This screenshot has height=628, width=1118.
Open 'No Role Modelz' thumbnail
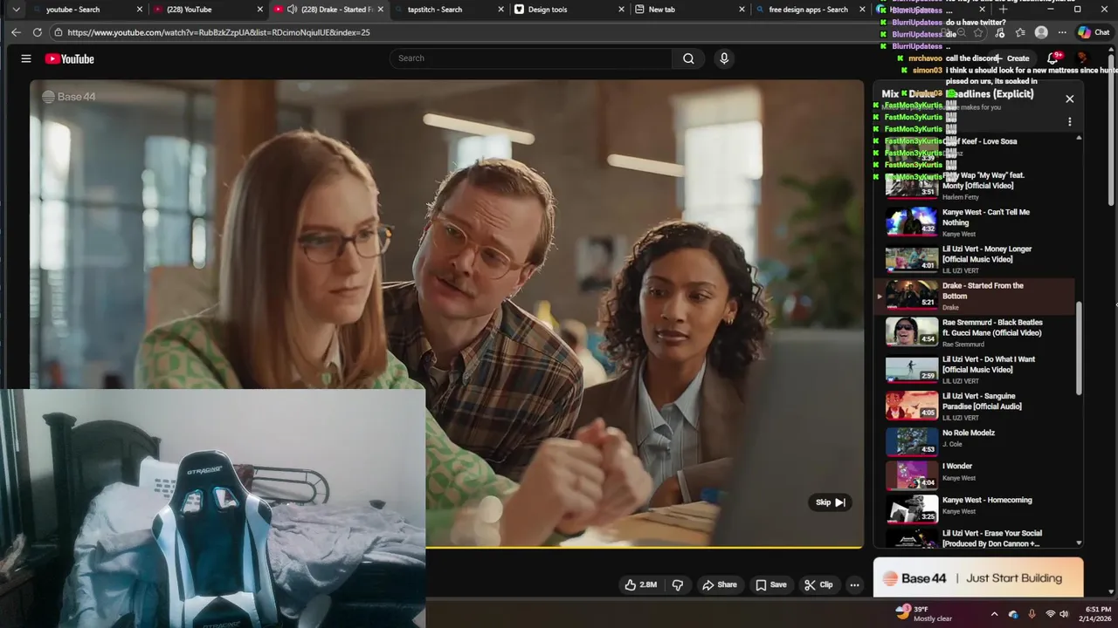coord(912,442)
